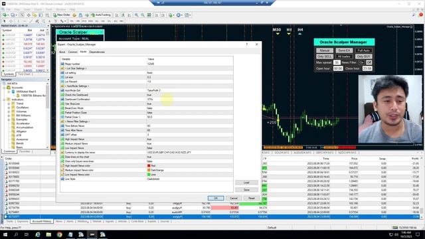
Task: Click the OK button in Expert dialog
Action: pos(216,198)
